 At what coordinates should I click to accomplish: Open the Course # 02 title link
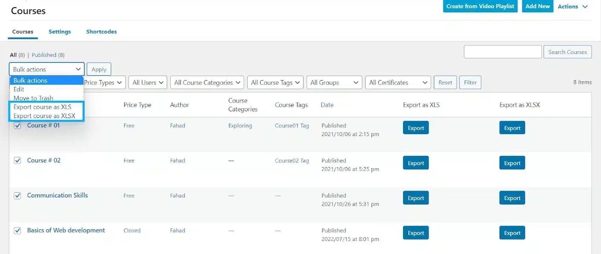click(44, 160)
